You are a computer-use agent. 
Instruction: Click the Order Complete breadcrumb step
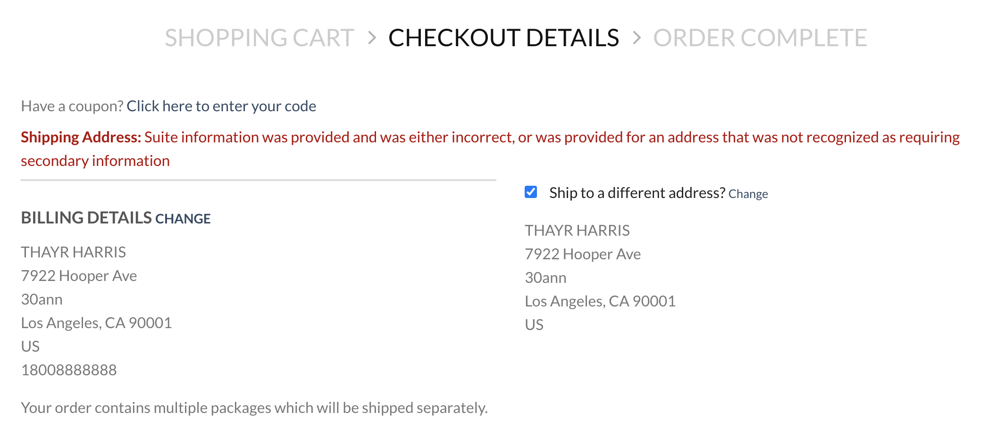click(x=760, y=38)
